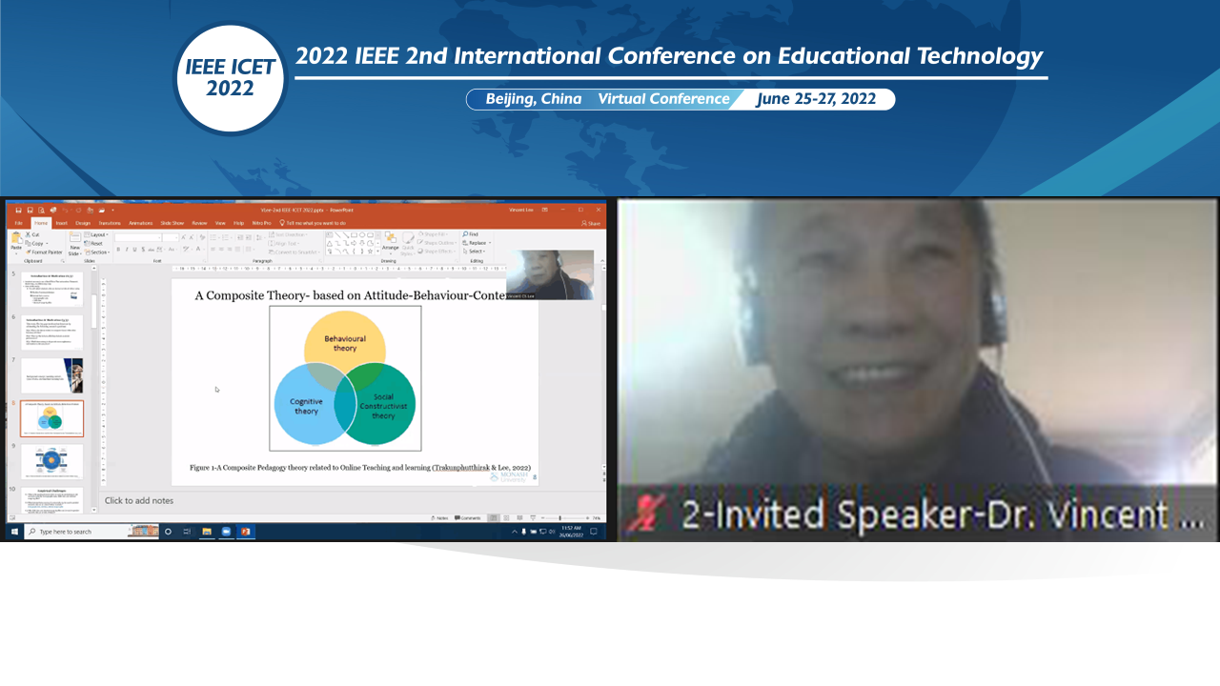Open Replace from the Editing group
Image resolution: width=1220 pixels, height=686 pixels.
click(478, 243)
